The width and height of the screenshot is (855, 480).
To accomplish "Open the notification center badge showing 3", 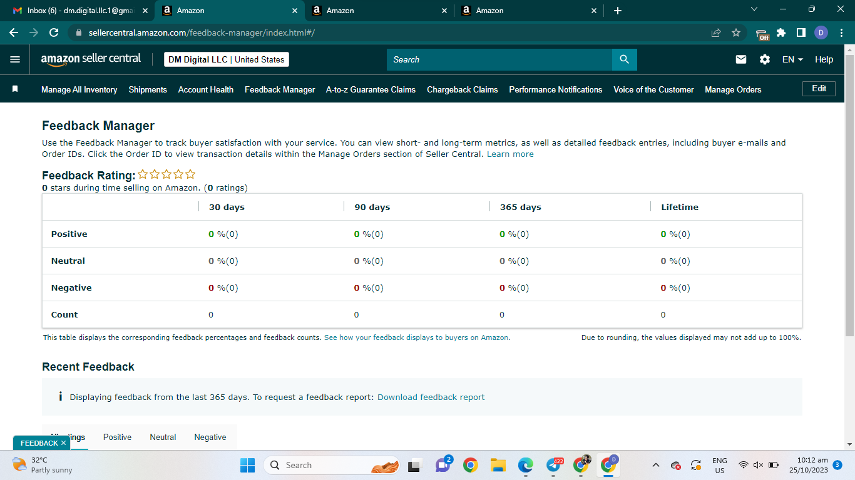I will 837,465.
